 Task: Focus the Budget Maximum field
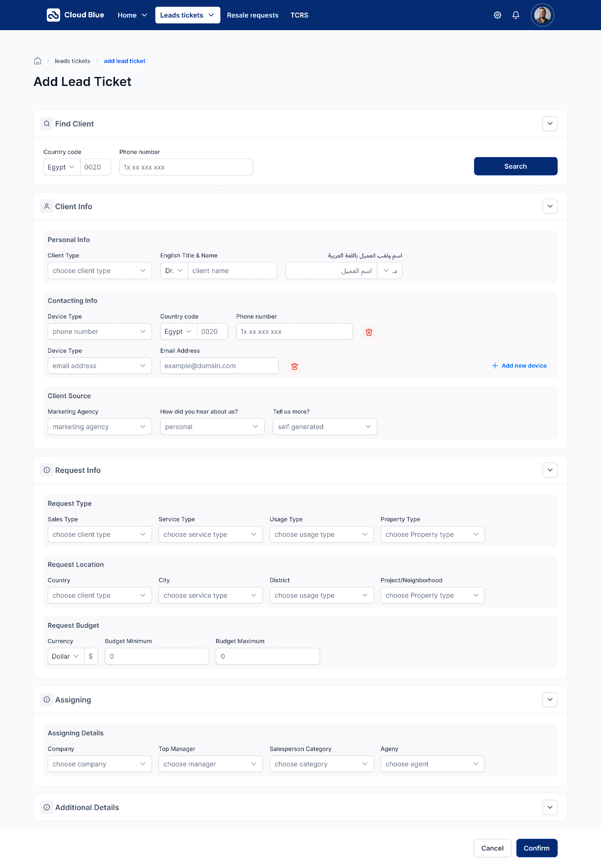point(268,657)
